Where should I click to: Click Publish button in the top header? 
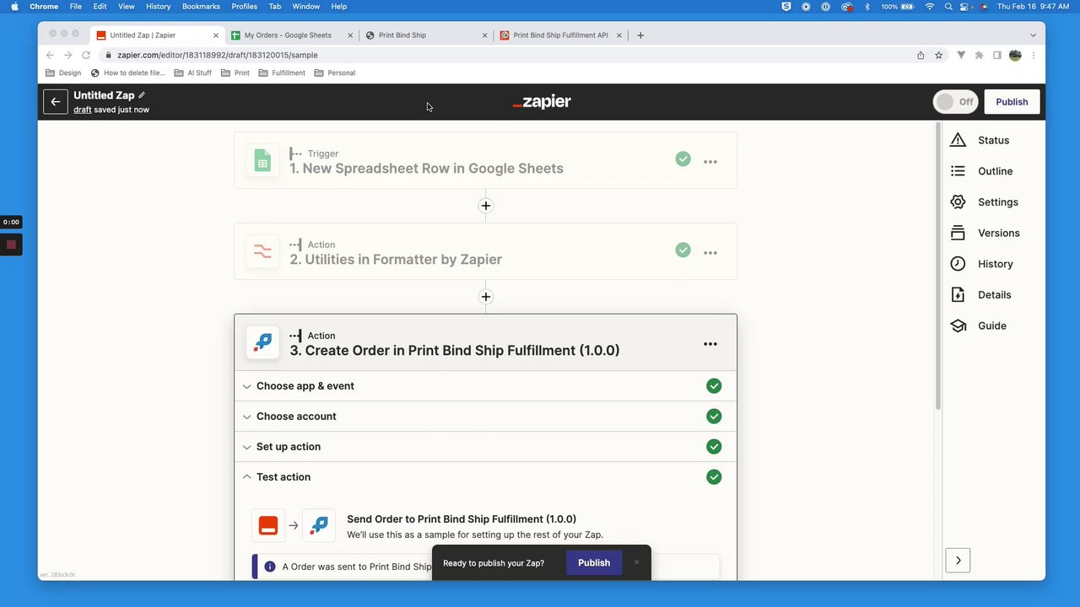1012,102
